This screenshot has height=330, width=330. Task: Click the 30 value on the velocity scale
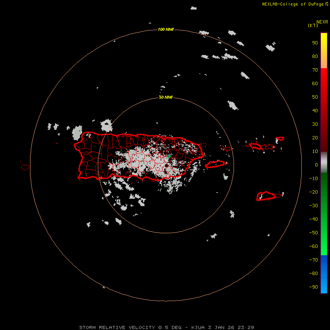click(x=315, y=124)
